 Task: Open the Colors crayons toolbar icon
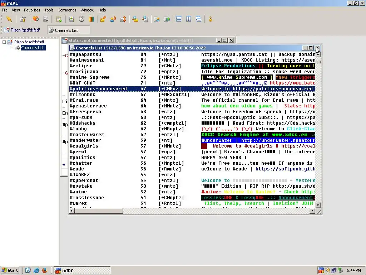91,19
